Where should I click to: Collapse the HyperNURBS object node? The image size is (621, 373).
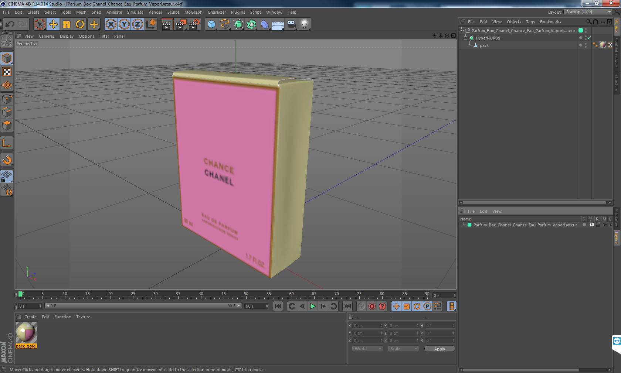pos(466,38)
